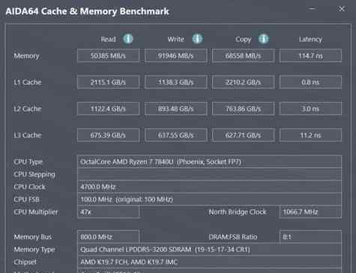Click the CPU Clock value field
The height and width of the screenshot is (273, 356).
pos(209,187)
